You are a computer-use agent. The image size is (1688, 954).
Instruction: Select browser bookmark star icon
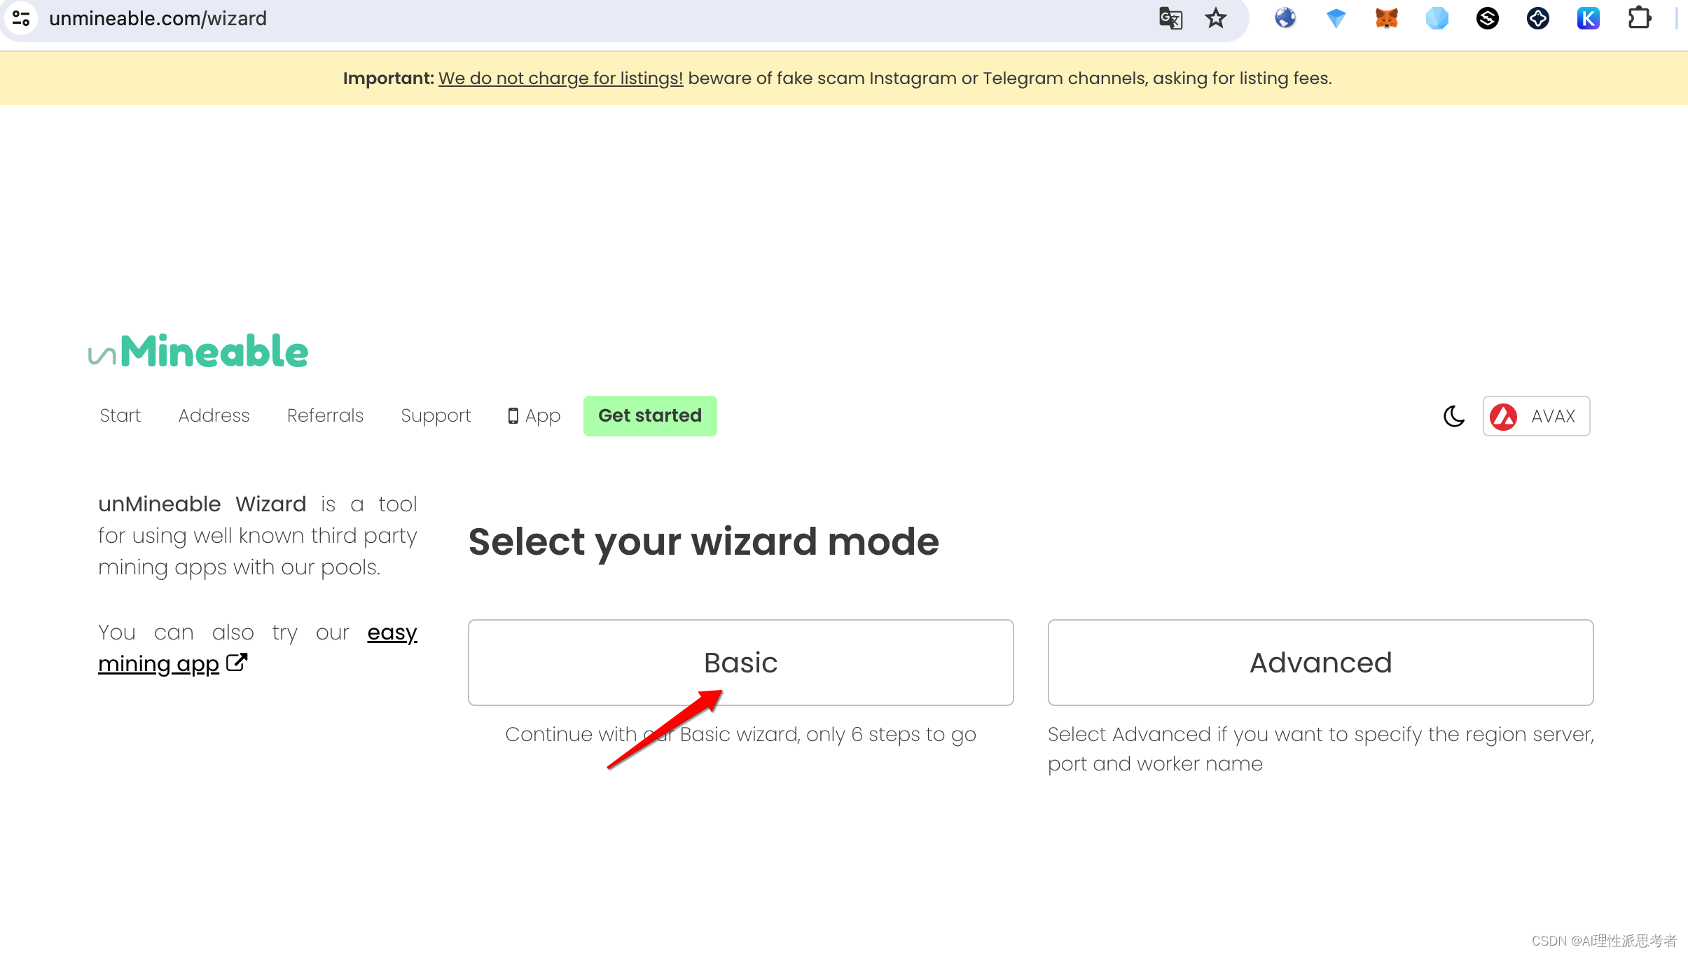click(1216, 18)
